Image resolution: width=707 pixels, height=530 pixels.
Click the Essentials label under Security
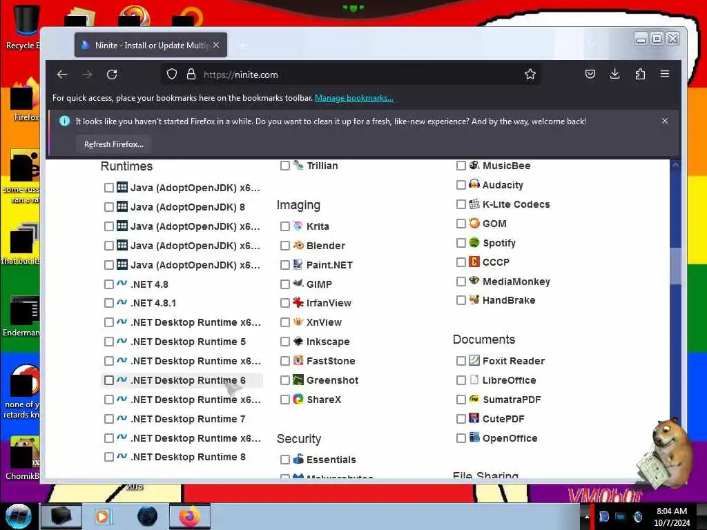331,460
